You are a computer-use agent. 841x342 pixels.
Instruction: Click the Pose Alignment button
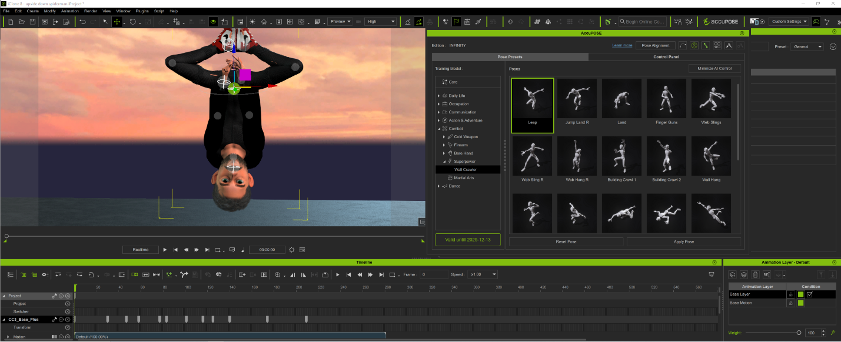pyautogui.click(x=655, y=45)
